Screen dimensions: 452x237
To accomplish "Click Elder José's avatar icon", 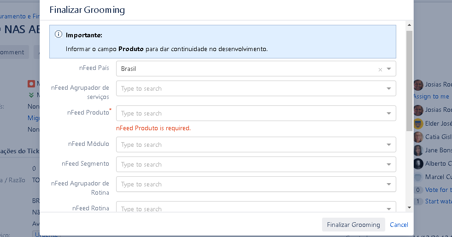I will click(x=418, y=123).
